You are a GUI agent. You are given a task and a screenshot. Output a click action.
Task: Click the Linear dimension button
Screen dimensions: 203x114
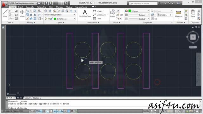click(98, 11)
